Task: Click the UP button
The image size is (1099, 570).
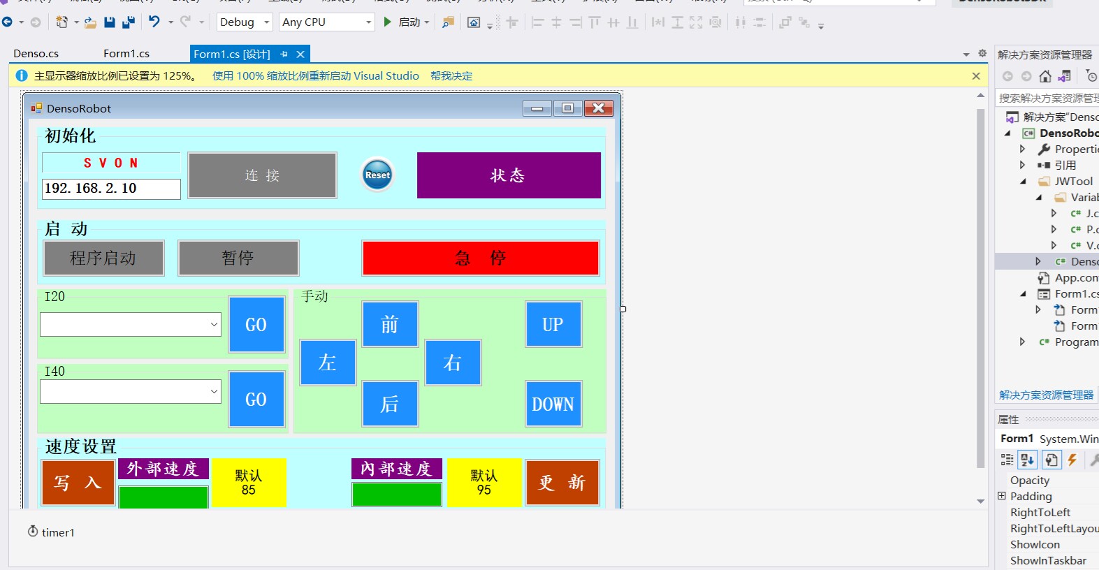Action: (553, 324)
